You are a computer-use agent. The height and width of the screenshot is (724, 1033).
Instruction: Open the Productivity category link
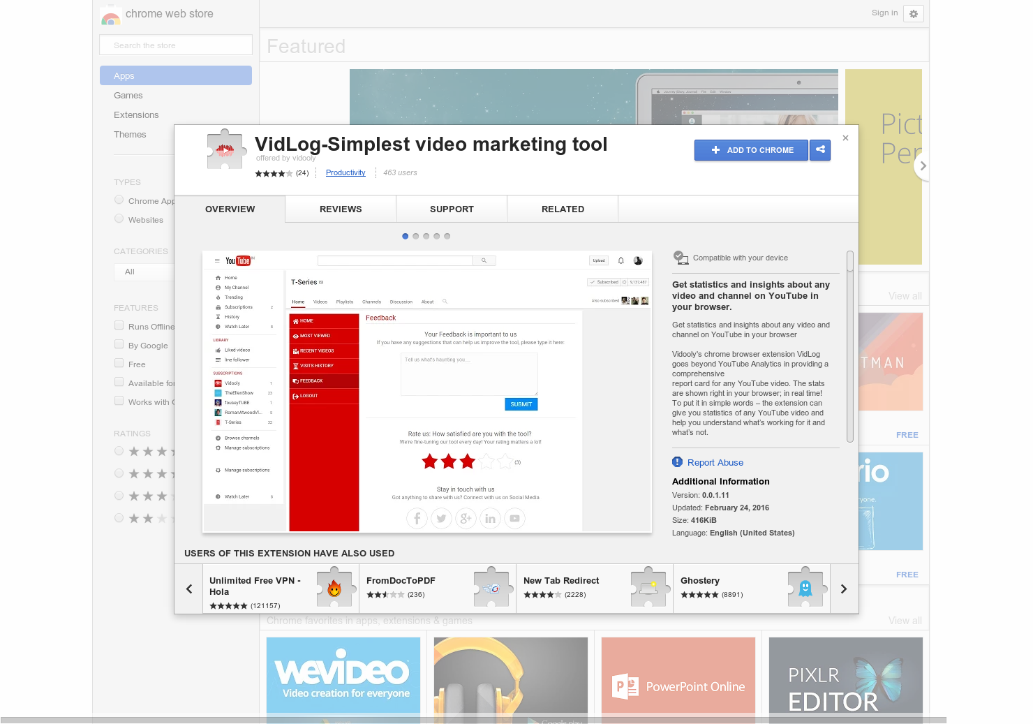[x=345, y=172]
